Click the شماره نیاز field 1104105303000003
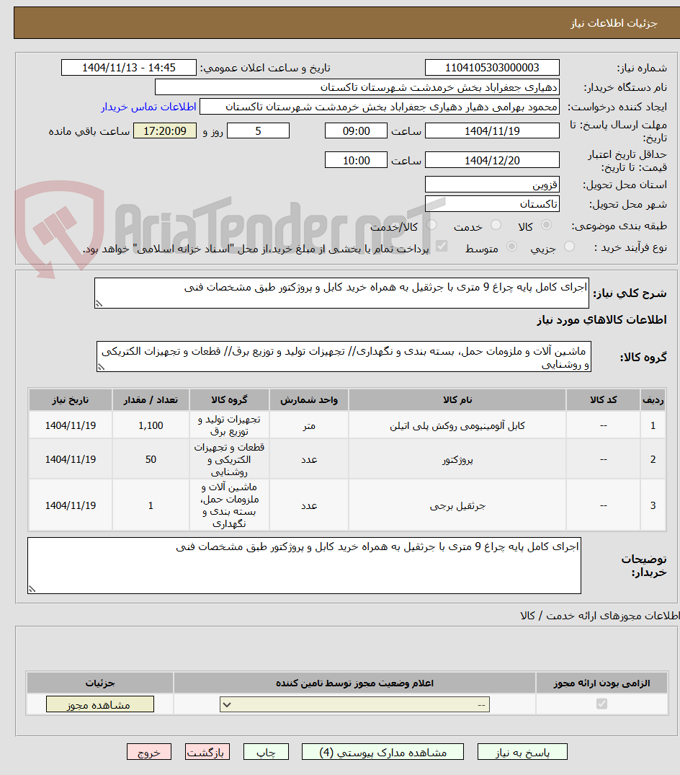 coord(492,68)
